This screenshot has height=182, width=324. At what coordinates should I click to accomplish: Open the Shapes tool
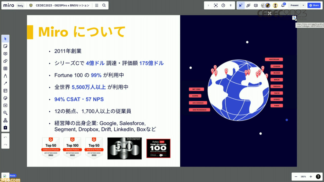tap(5, 61)
